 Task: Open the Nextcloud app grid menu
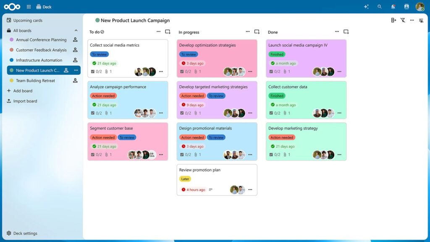click(x=29, y=7)
